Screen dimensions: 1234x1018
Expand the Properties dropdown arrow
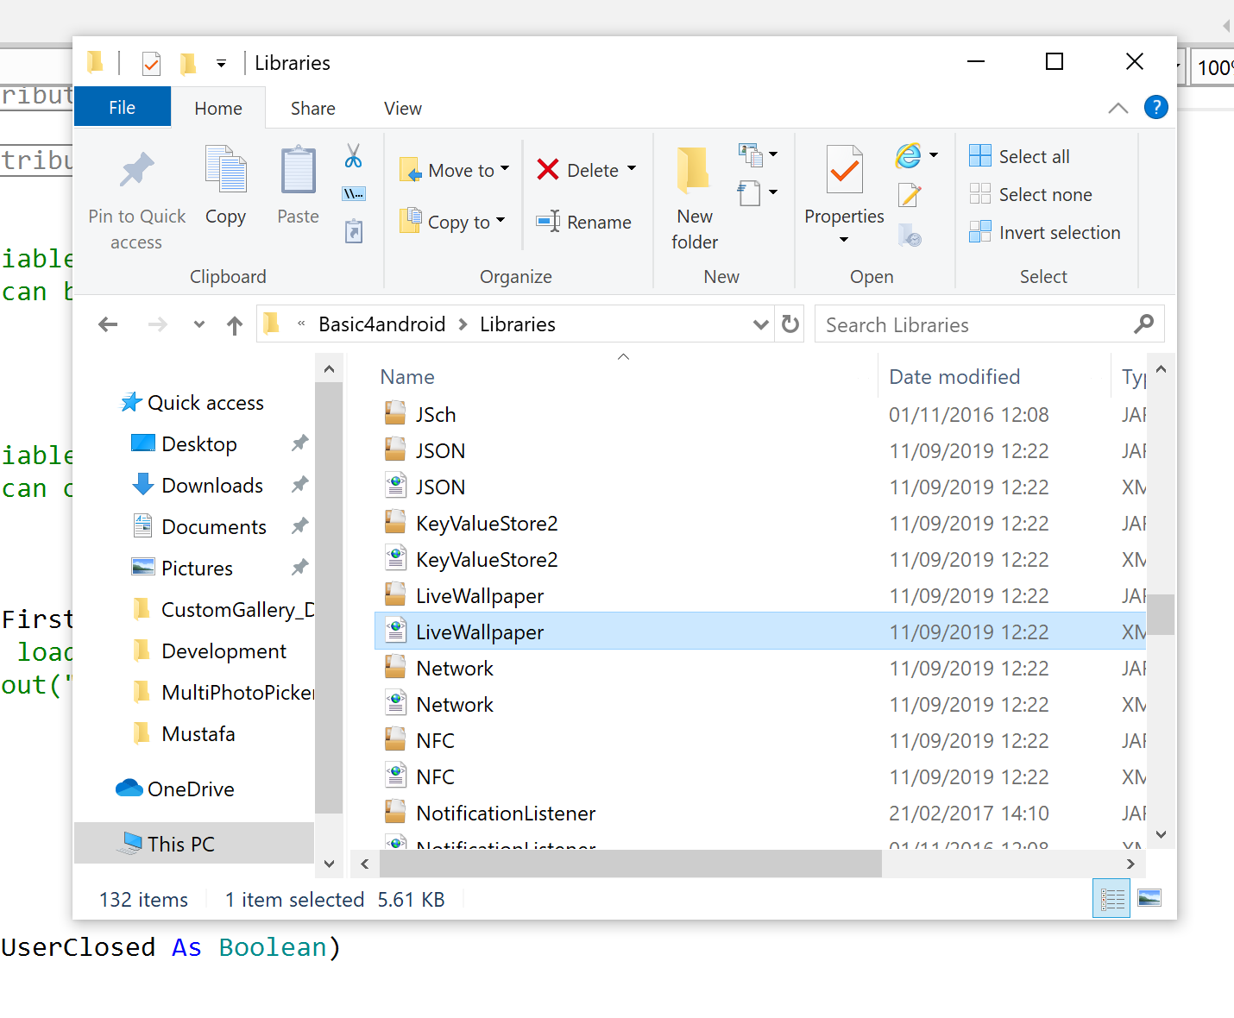click(844, 240)
